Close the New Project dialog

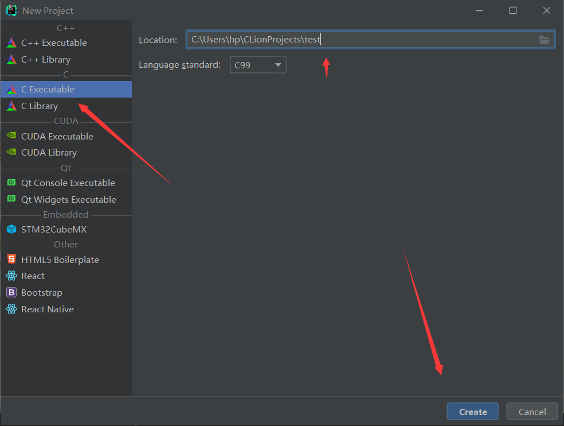click(x=547, y=10)
